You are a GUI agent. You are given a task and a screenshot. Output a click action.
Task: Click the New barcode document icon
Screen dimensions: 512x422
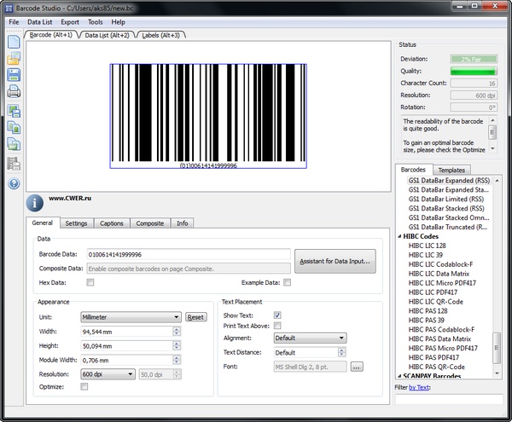tap(14, 42)
